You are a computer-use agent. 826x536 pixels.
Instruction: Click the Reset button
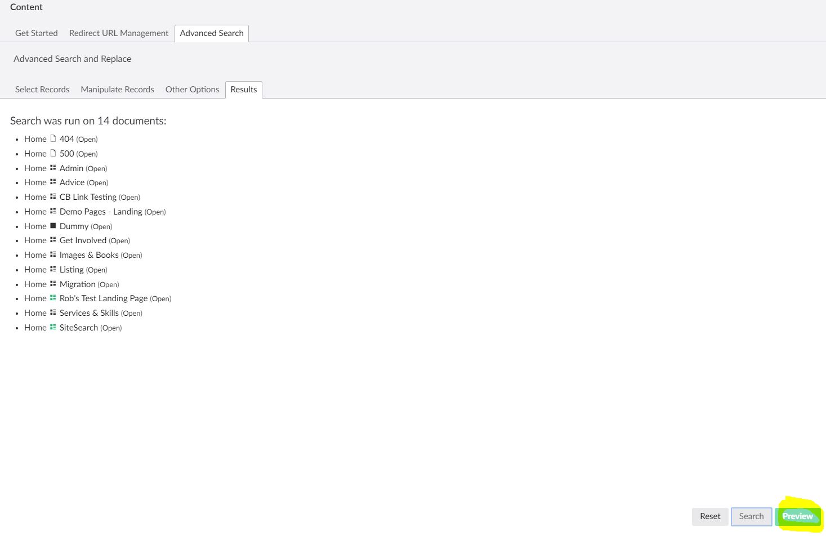(709, 516)
